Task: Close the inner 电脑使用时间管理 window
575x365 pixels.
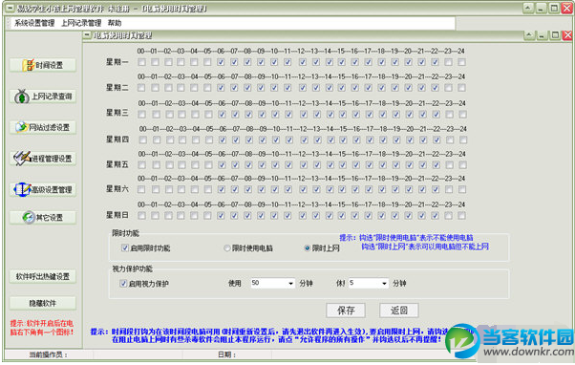Action: pos(567,35)
